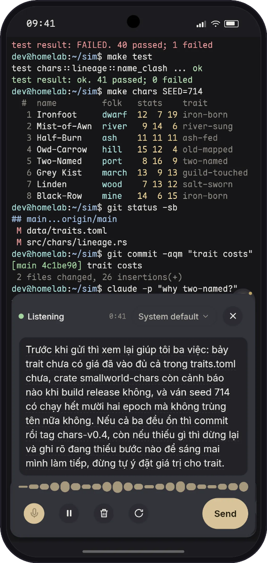Image resolution: width=267 pixels, height=563 pixels.
Task: Tap the 41 passed test result line
Action: click(102, 80)
